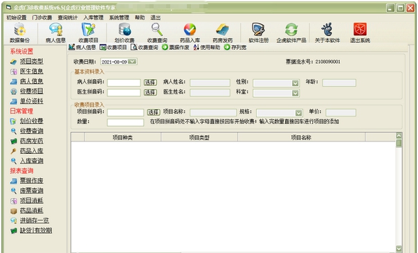Open 划价收费 sidebar link
Screen dimensions: 418x253
tap(31, 121)
